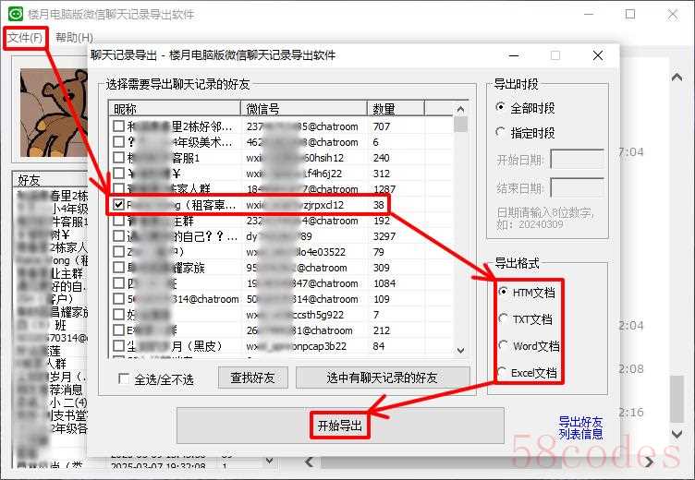Click the 开始导出 button
Viewport: 695px width, 480px height.
click(340, 426)
